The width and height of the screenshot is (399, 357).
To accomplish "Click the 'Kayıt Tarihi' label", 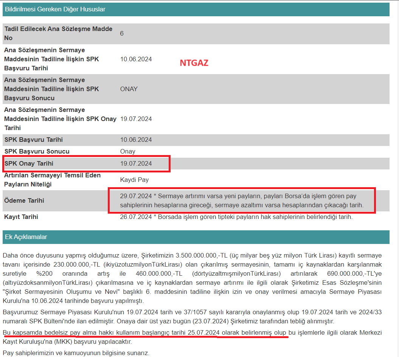I will click(x=21, y=217).
